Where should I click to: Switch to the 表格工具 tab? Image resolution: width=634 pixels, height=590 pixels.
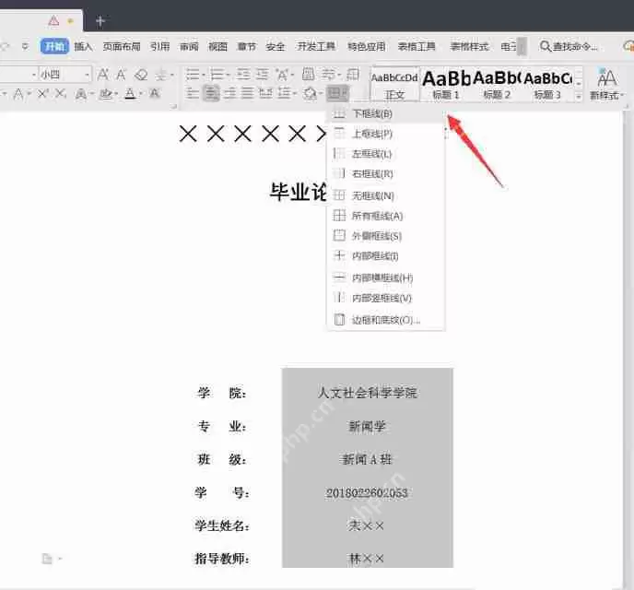click(417, 46)
